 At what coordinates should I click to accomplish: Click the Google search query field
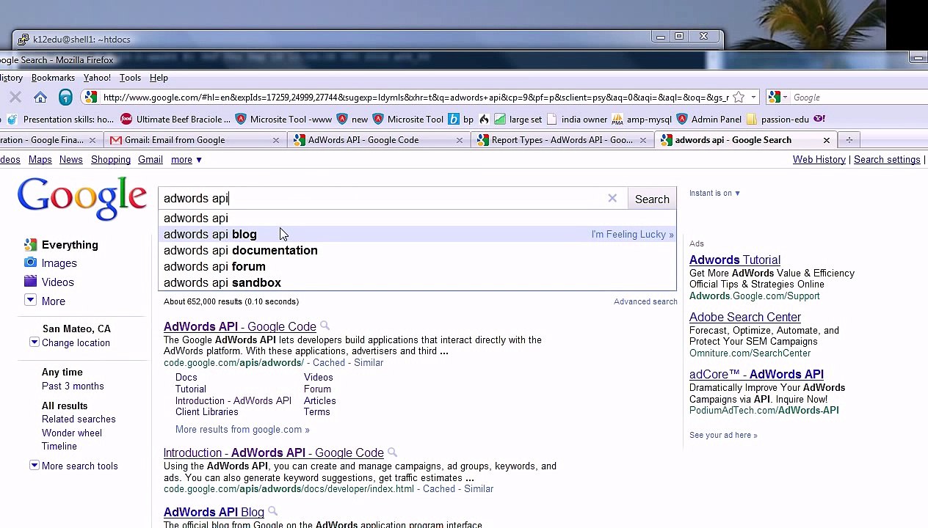click(382, 199)
